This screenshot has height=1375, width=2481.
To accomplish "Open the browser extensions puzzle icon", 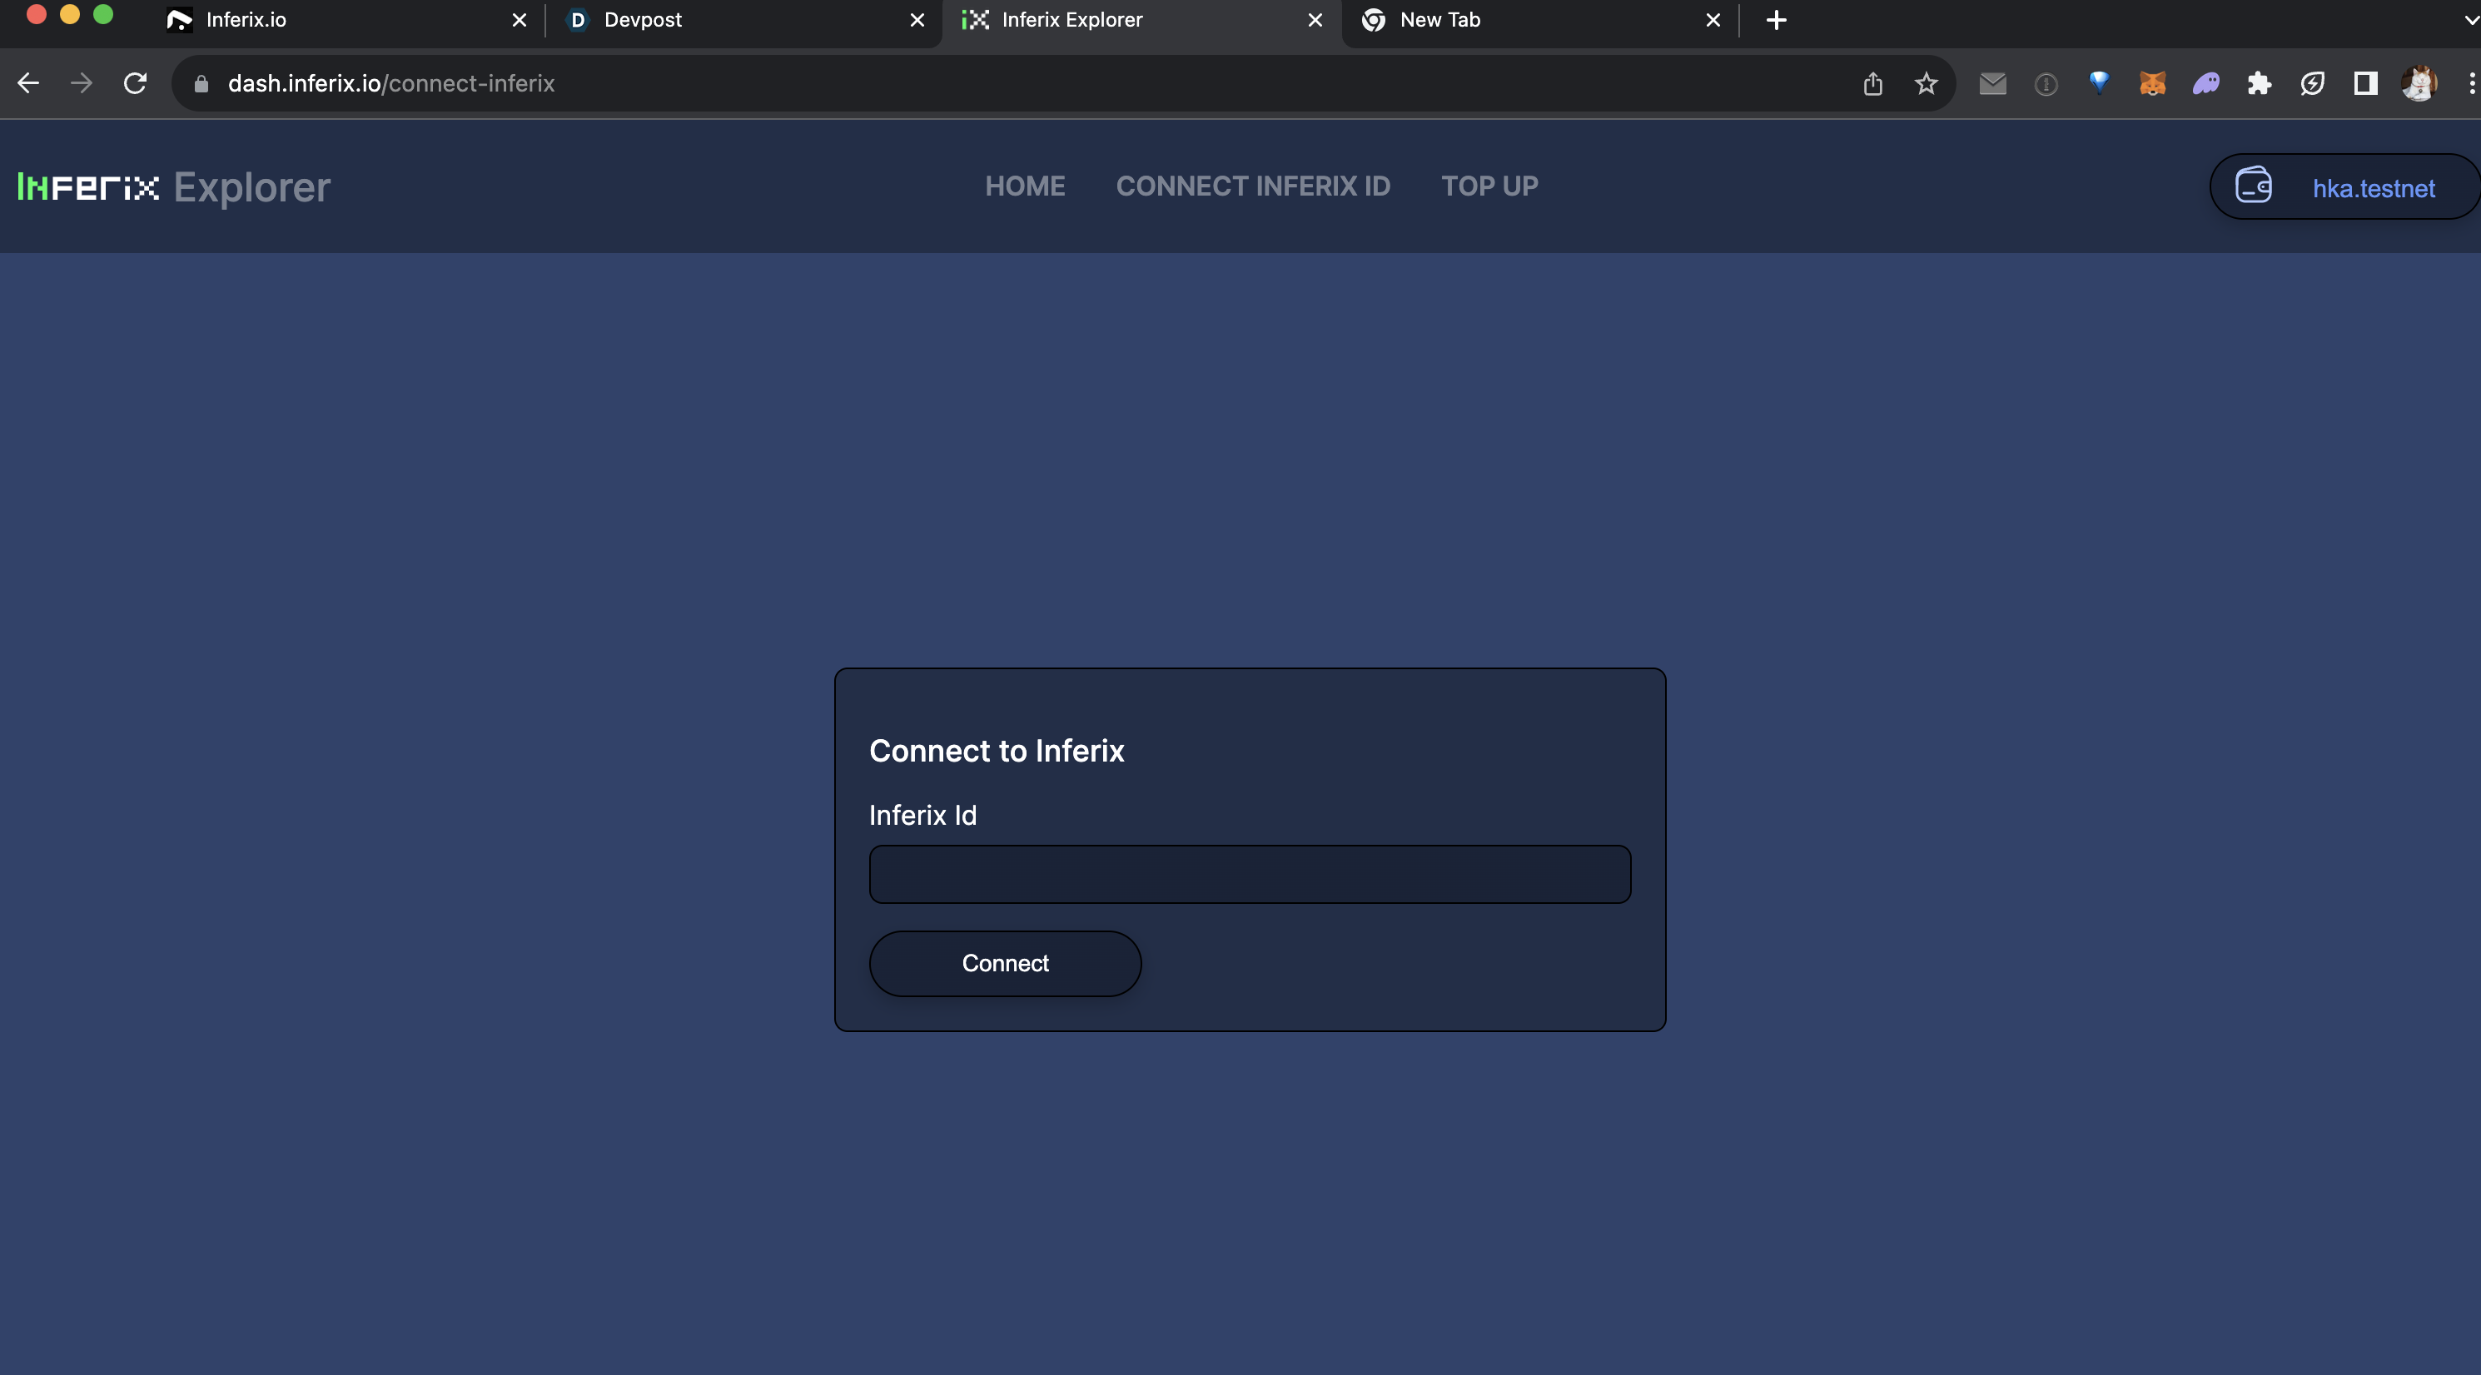I will (2259, 84).
